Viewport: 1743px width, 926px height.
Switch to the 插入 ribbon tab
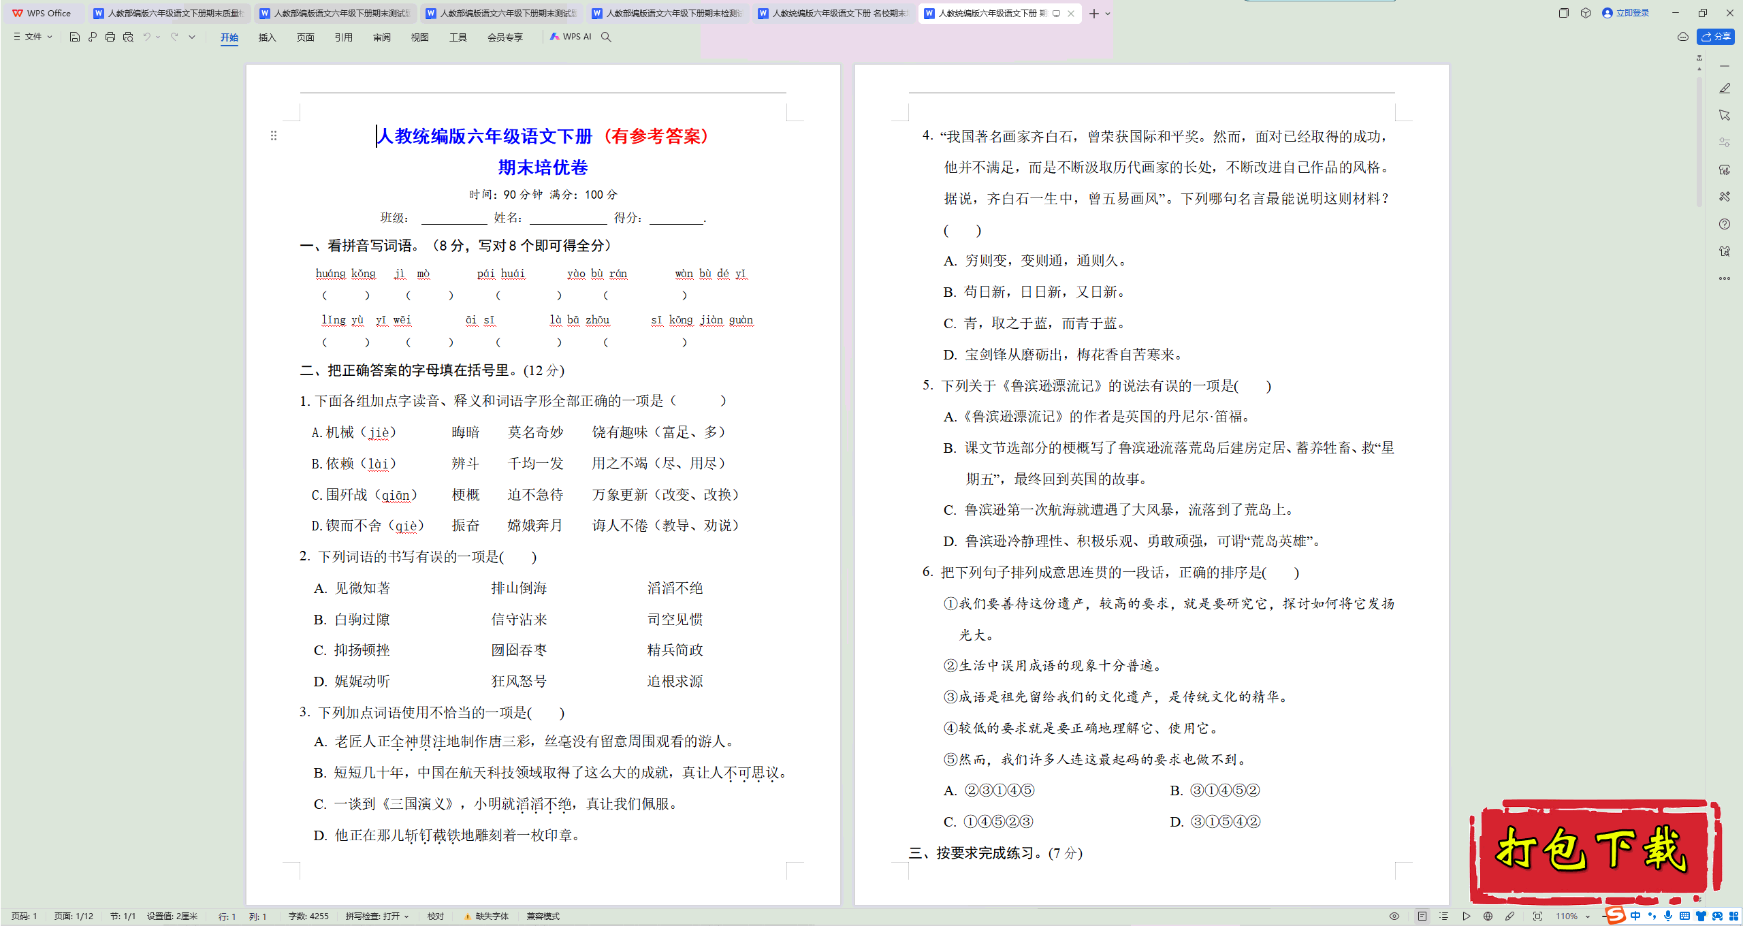(267, 37)
